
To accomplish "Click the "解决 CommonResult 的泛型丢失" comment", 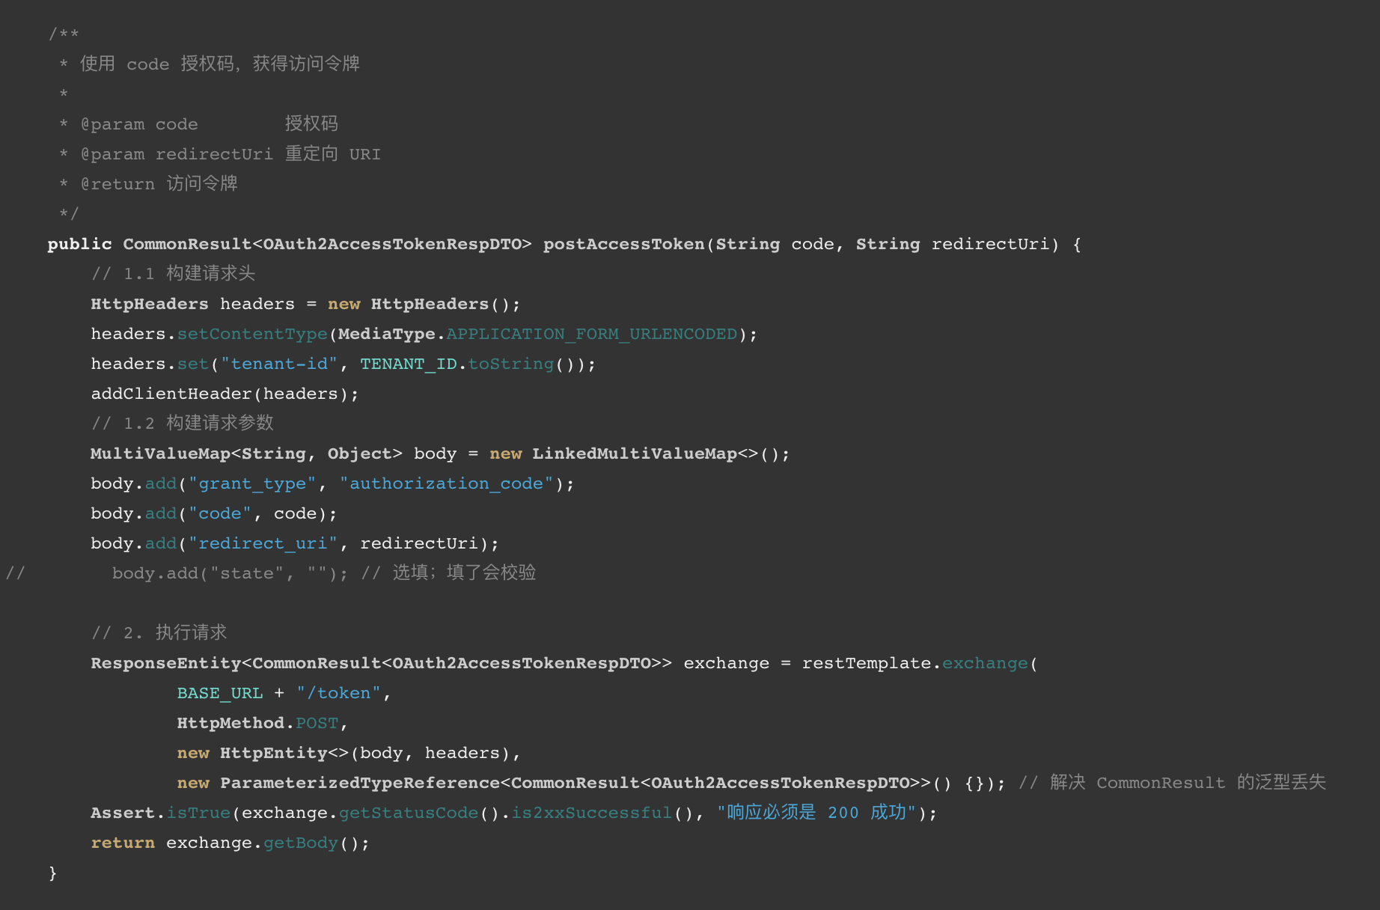I will (x=1172, y=783).
